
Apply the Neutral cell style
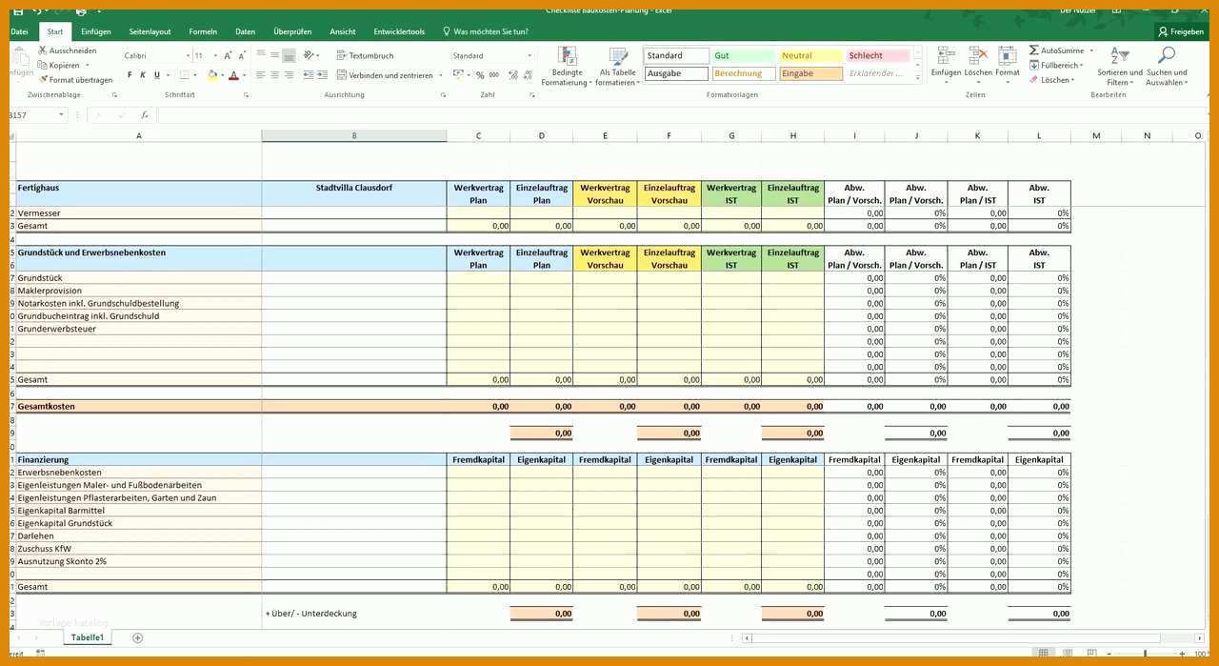811,55
